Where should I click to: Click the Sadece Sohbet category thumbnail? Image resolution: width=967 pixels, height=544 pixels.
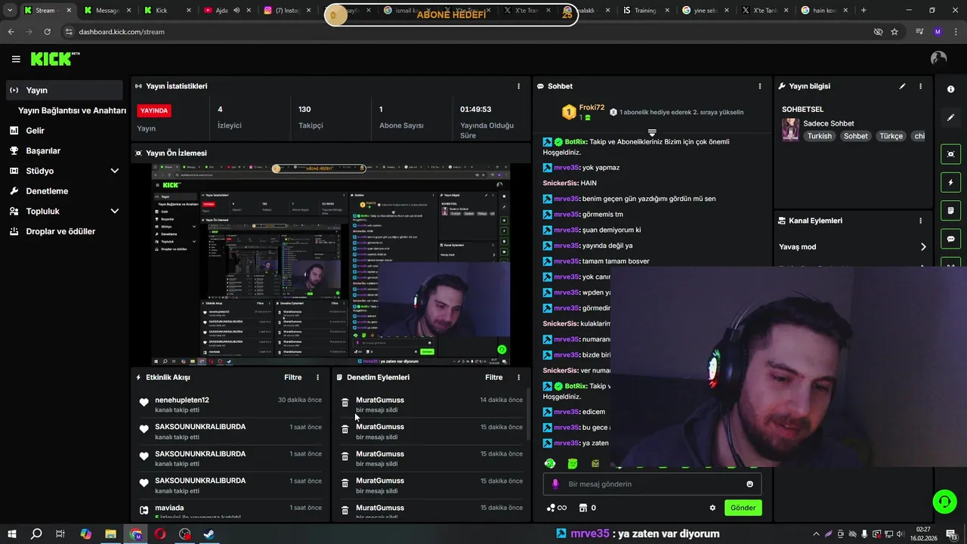coord(790,129)
